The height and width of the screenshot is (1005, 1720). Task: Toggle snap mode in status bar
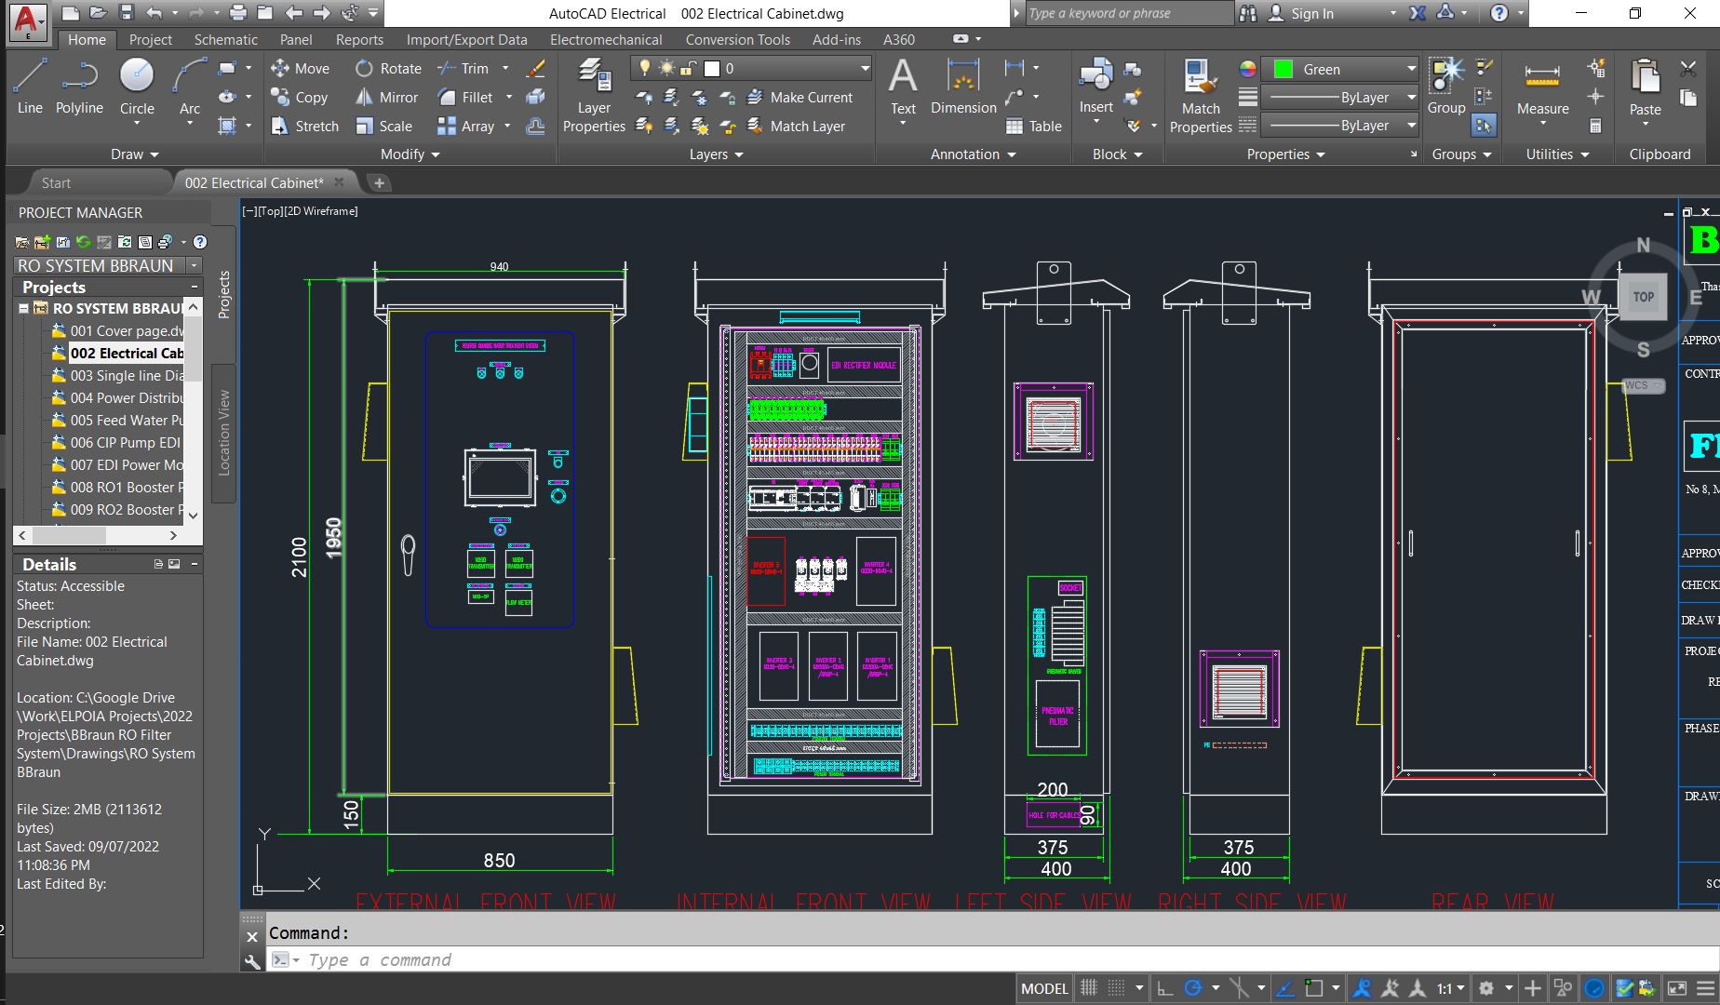coord(1114,988)
